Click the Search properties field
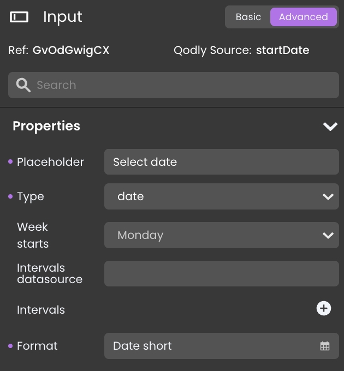Screen dimensions: 344x371 (180, 85)
